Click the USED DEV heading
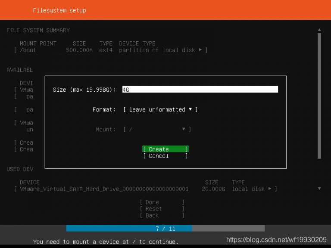331x248 pixels. point(20,169)
